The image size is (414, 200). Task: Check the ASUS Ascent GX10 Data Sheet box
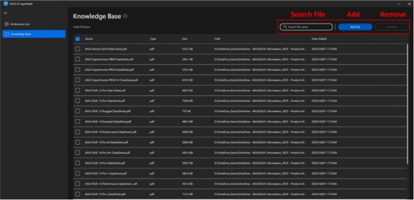[78, 49]
